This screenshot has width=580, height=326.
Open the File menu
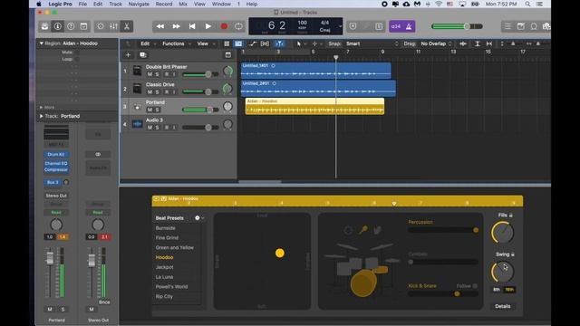(82, 4)
